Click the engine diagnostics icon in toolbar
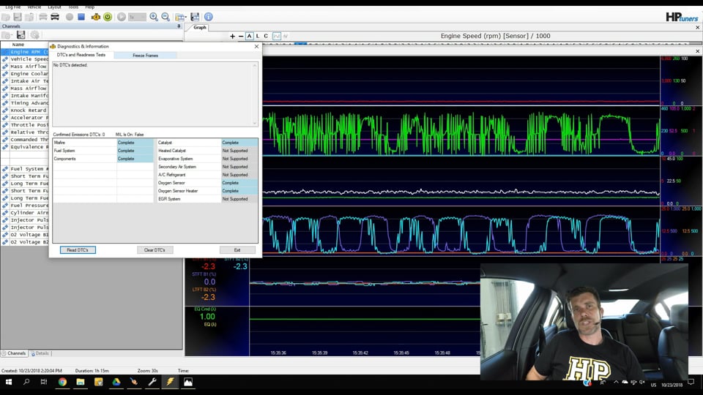703x395 pixels. [95, 17]
